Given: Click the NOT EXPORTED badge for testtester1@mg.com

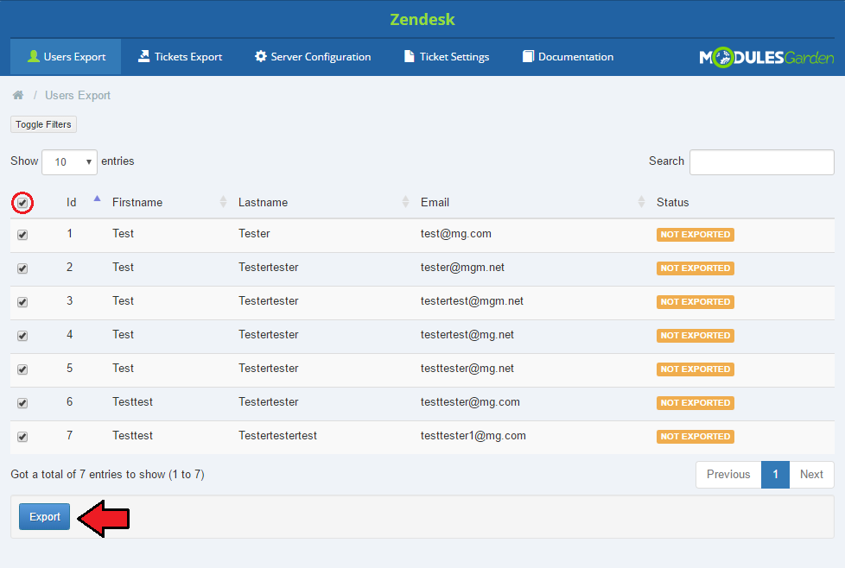Looking at the screenshot, I should point(696,437).
